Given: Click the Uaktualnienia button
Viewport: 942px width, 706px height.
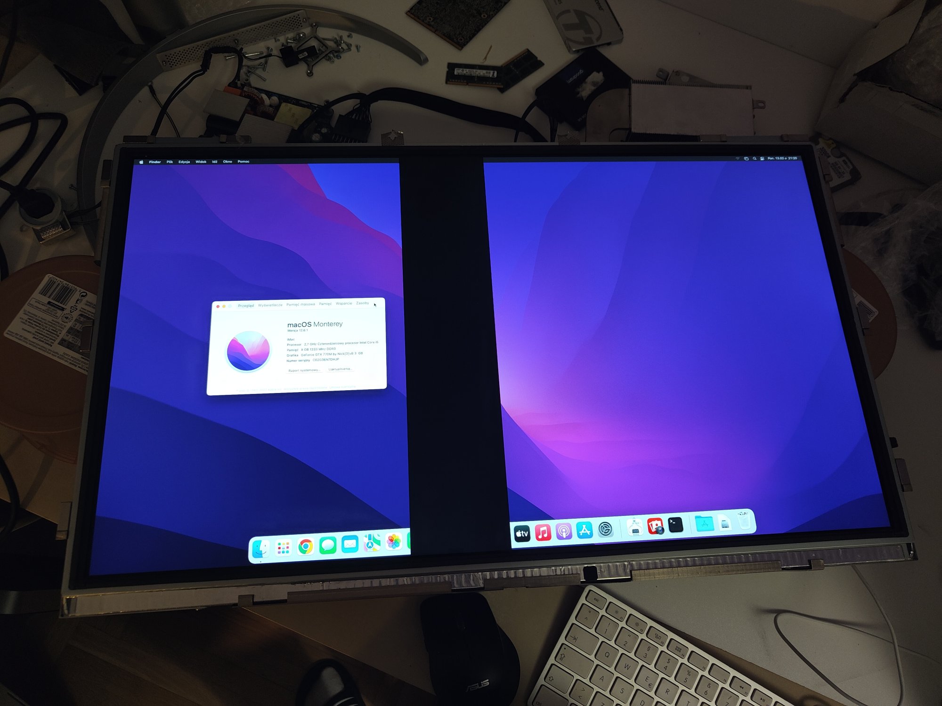Looking at the screenshot, I should tap(340, 369).
